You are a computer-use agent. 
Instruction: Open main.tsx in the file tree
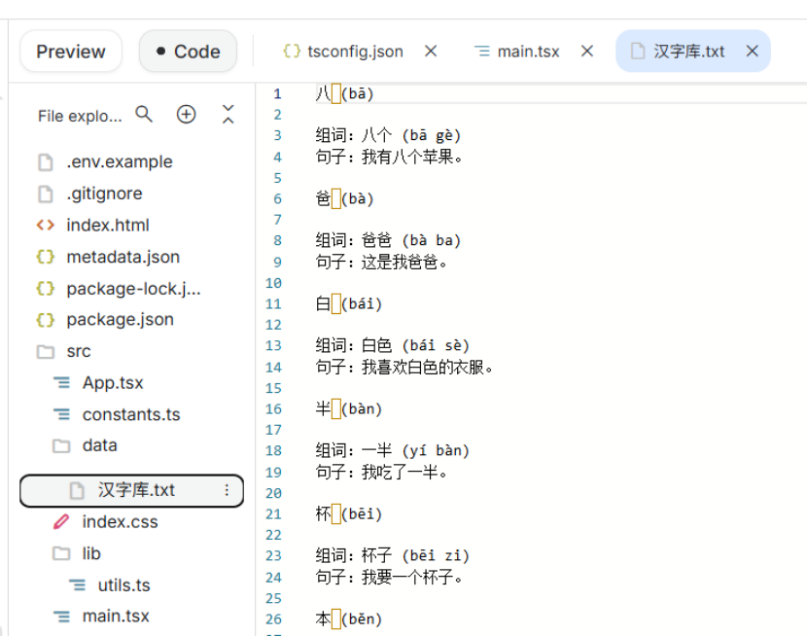(x=116, y=617)
